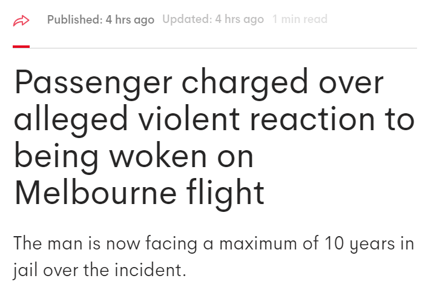Select the 'Published: 4 hrs ago' timestamp
This screenshot has width=434, height=287.
pos(100,19)
